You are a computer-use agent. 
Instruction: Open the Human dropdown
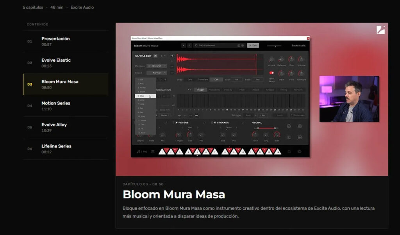(x=164, y=115)
